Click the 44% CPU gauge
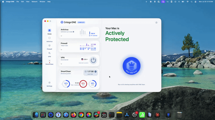The height and width of the screenshot is (120, 215). (x=66, y=84)
